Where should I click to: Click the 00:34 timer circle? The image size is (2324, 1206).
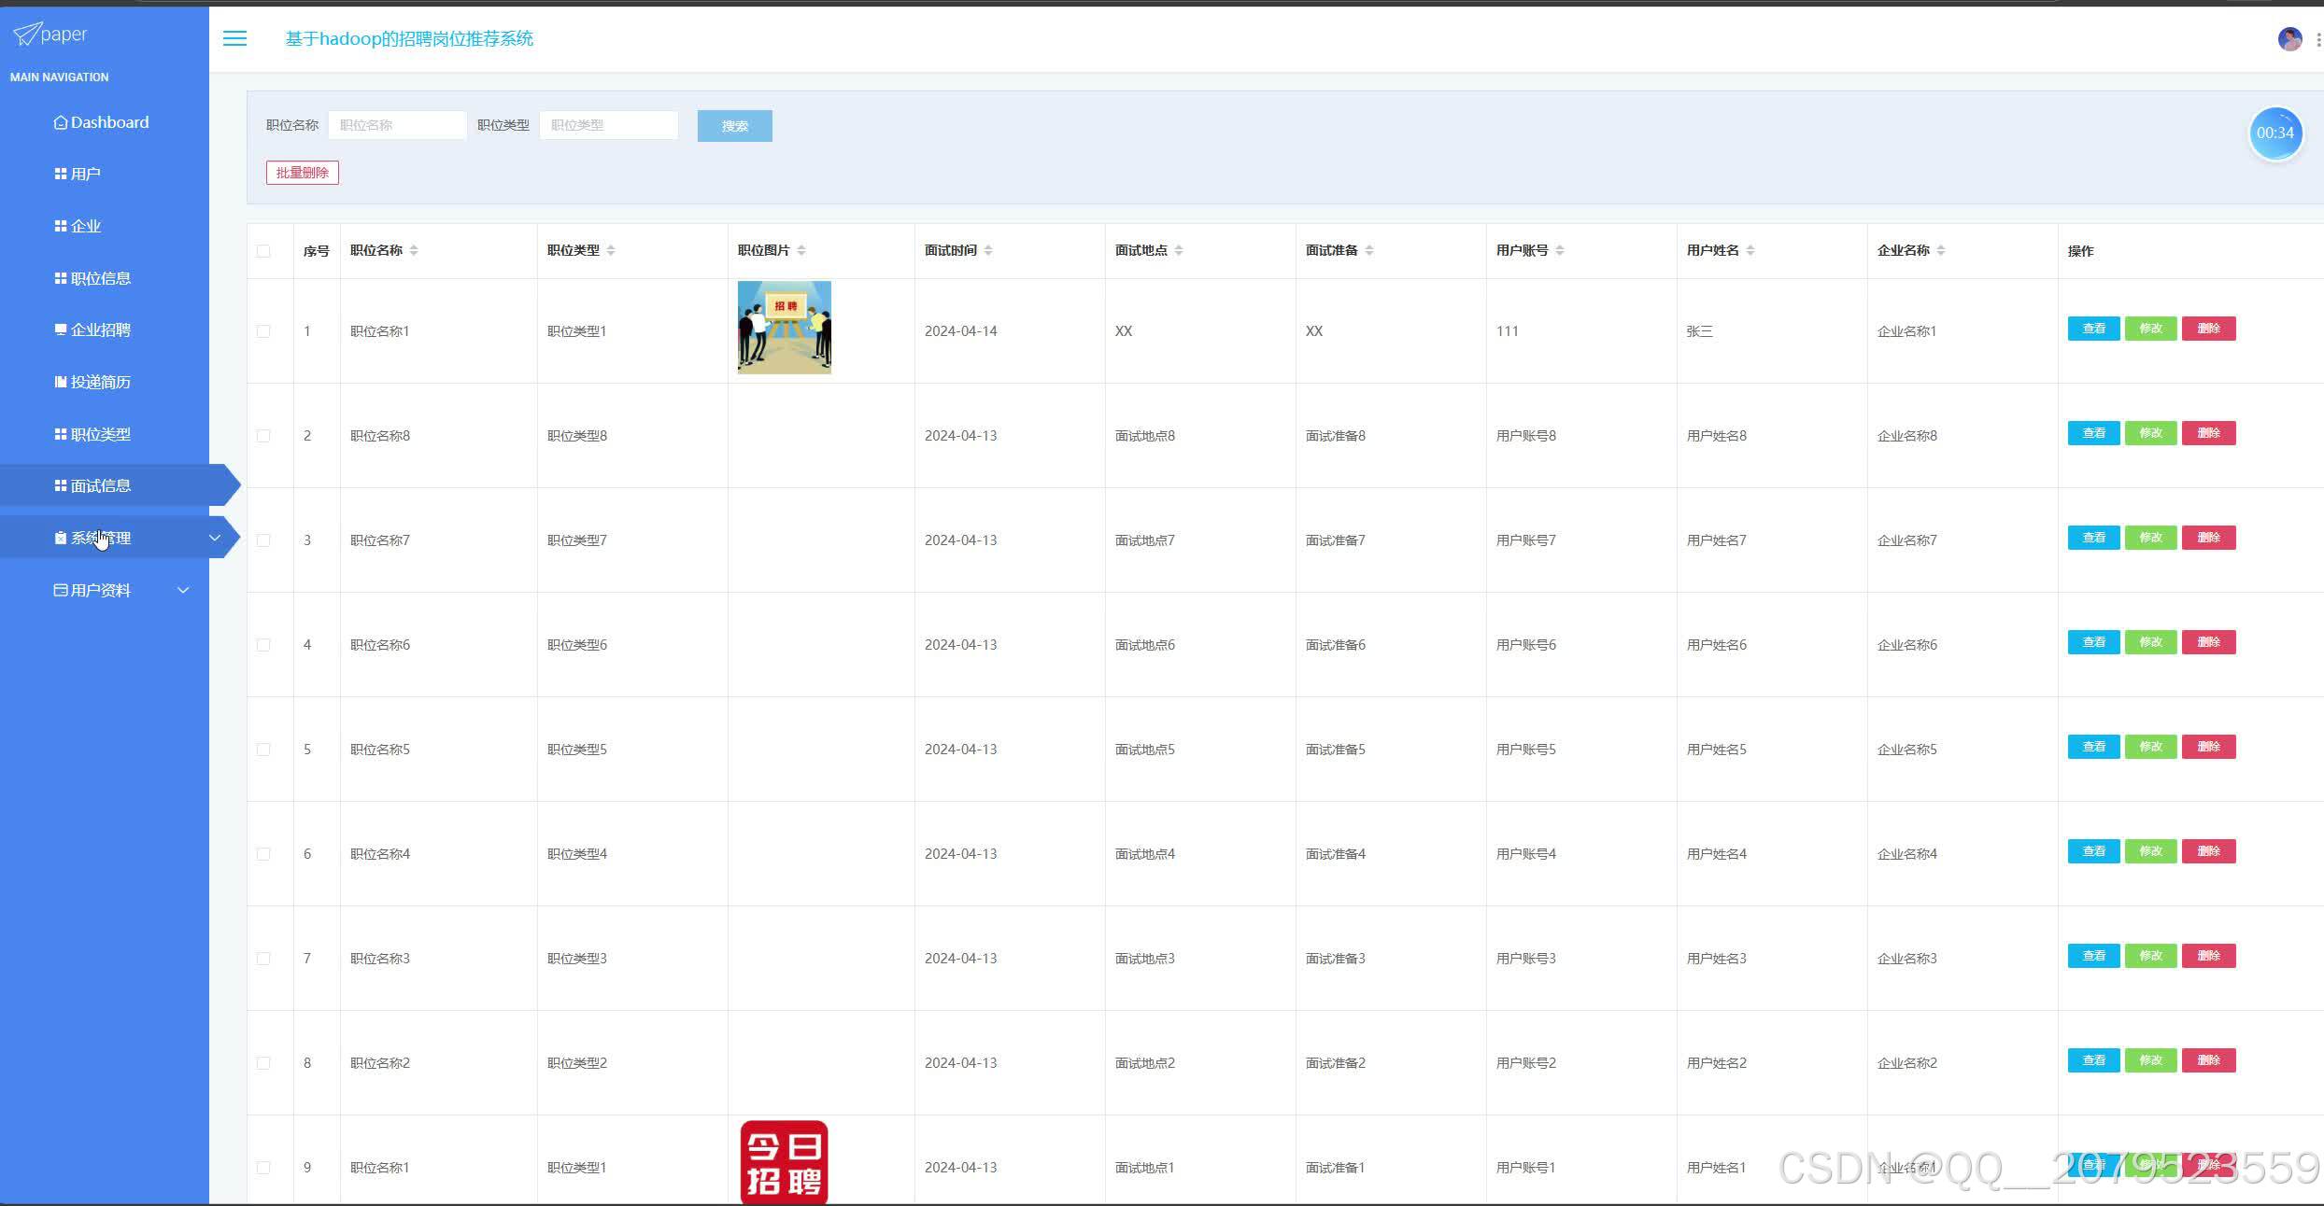(x=2275, y=133)
